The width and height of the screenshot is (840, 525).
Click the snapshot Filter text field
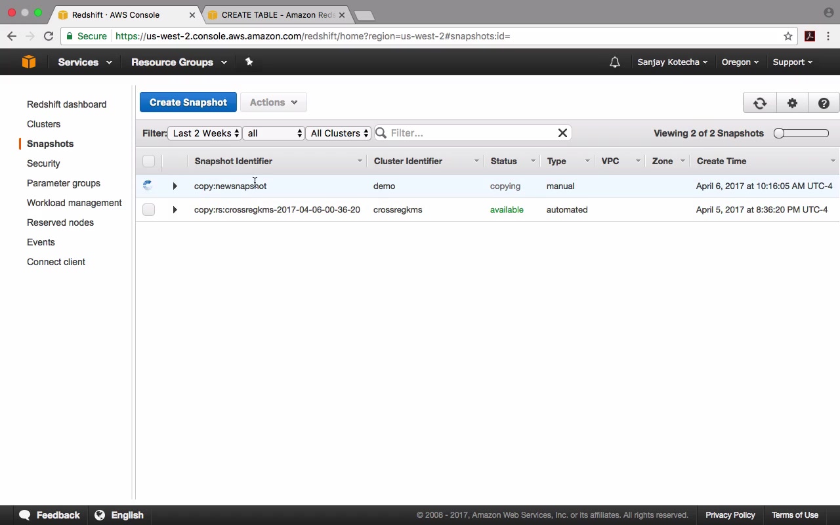472,133
